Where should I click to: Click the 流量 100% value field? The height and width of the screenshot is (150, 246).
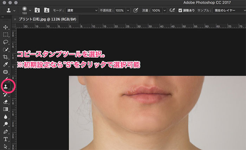[x=157, y=11]
